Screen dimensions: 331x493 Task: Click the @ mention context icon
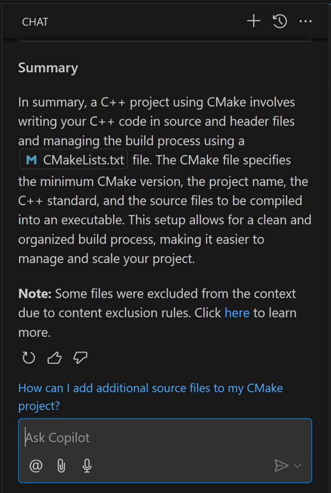tap(36, 466)
